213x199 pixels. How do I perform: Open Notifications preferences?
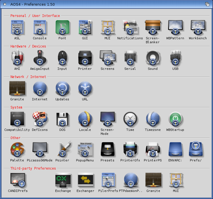pyautogui.click(x=130, y=27)
